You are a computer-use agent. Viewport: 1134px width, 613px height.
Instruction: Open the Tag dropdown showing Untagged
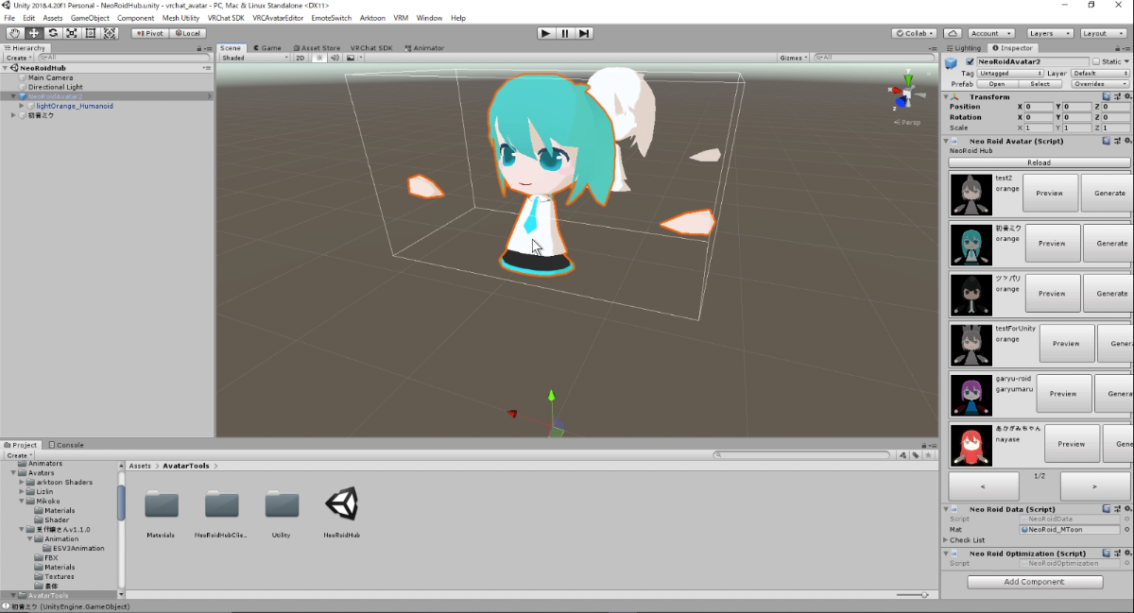tap(1010, 73)
